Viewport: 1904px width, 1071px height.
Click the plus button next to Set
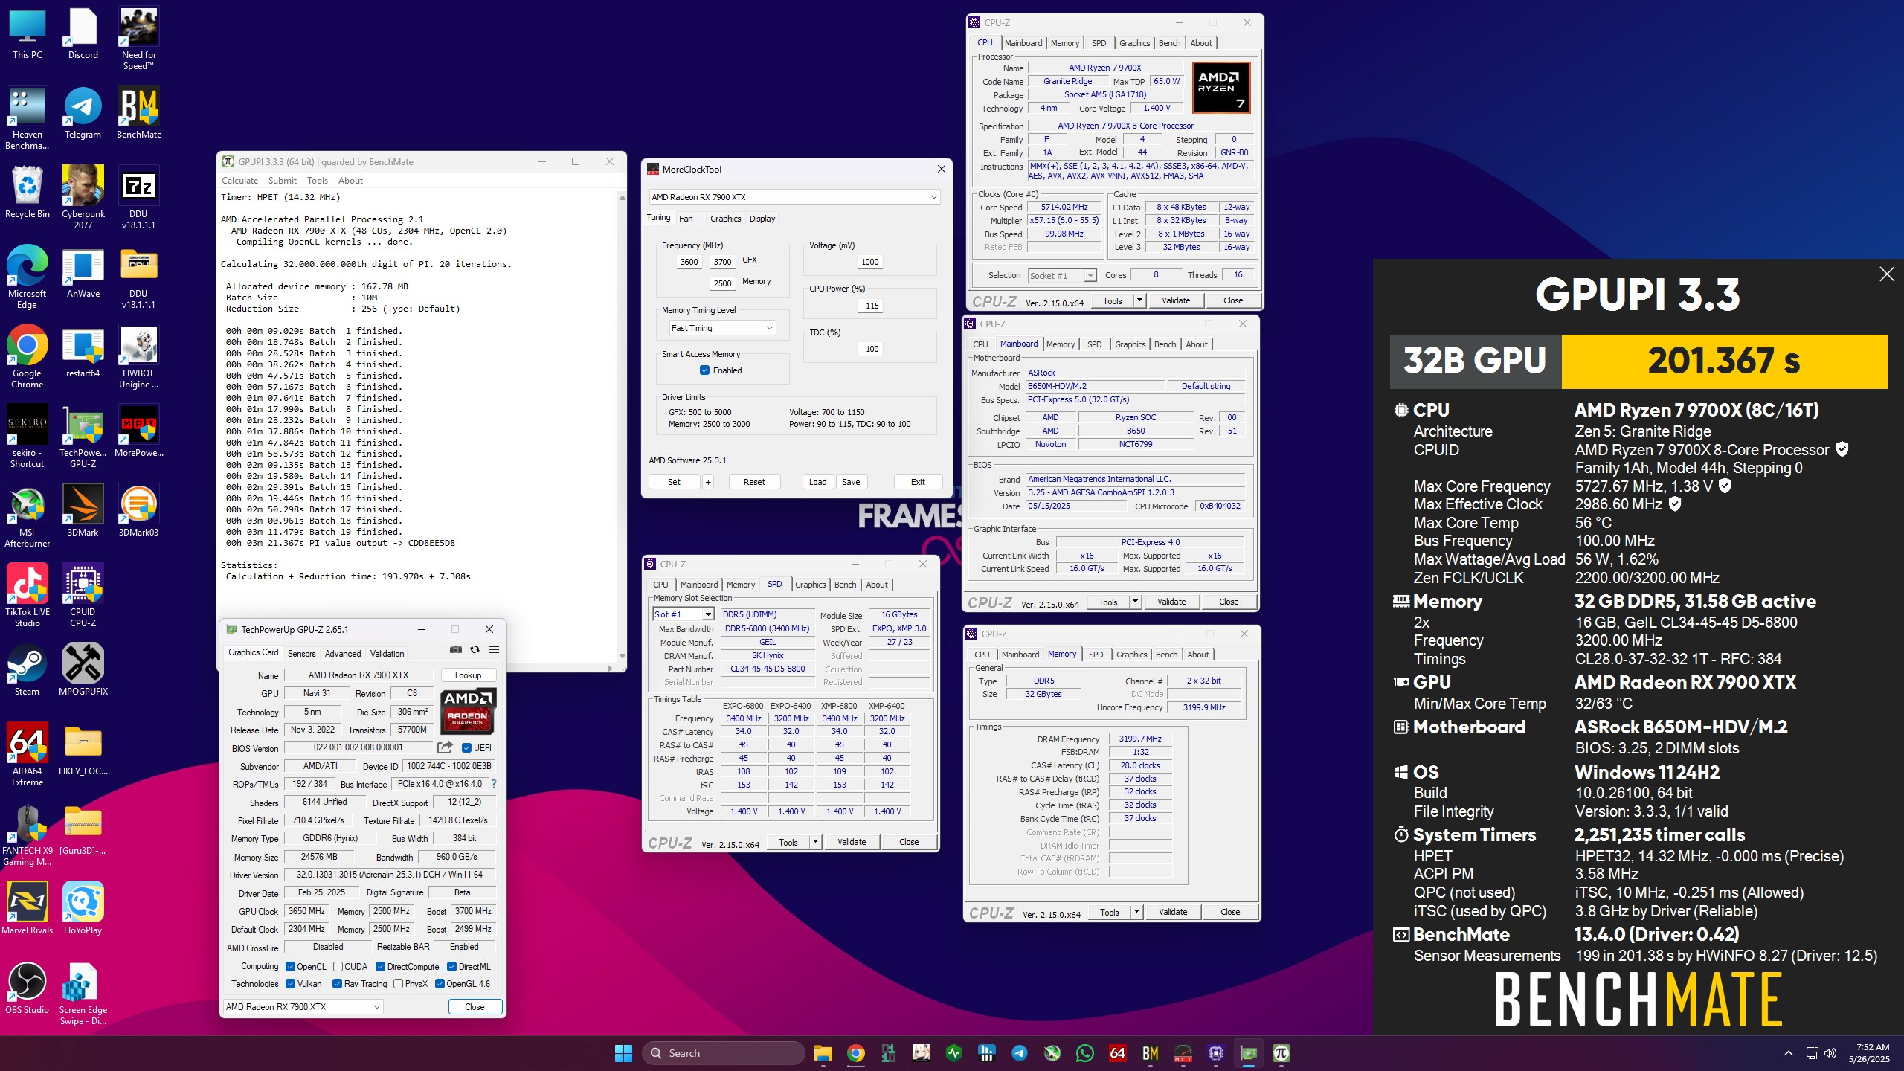click(708, 482)
